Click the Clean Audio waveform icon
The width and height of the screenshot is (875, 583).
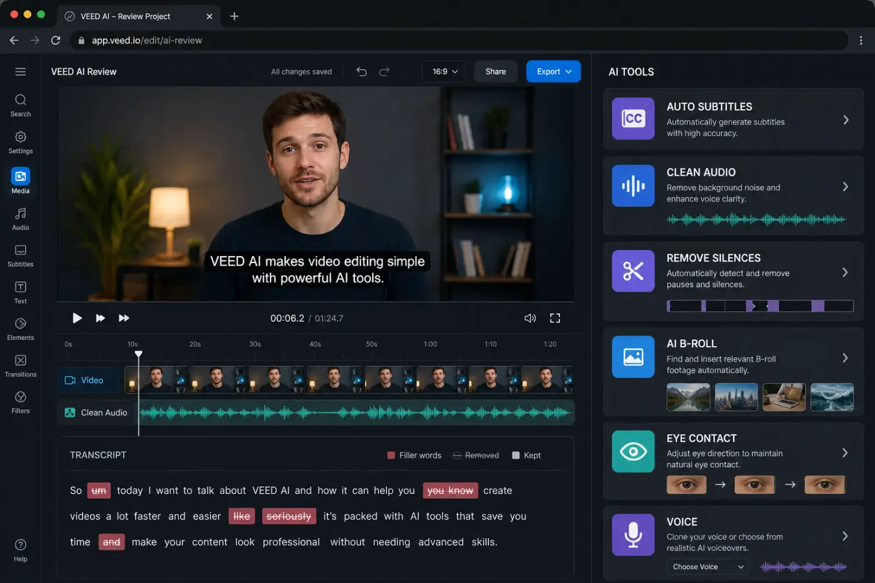point(633,186)
